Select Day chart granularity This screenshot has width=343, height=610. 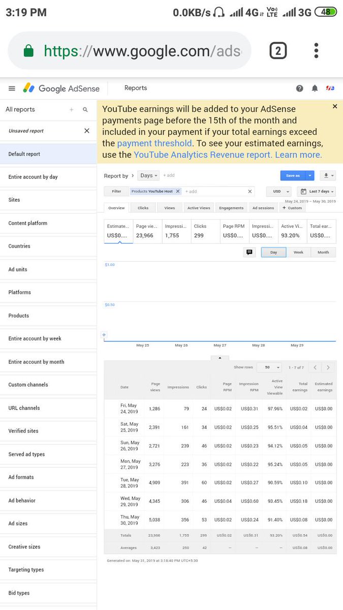pyautogui.click(x=273, y=252)
